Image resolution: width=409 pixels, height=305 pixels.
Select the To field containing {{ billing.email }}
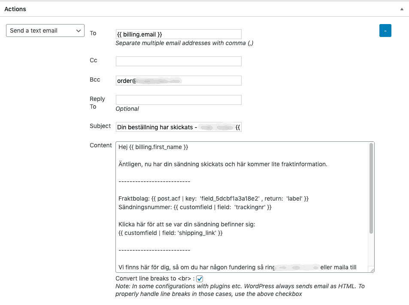click(178, 34)
